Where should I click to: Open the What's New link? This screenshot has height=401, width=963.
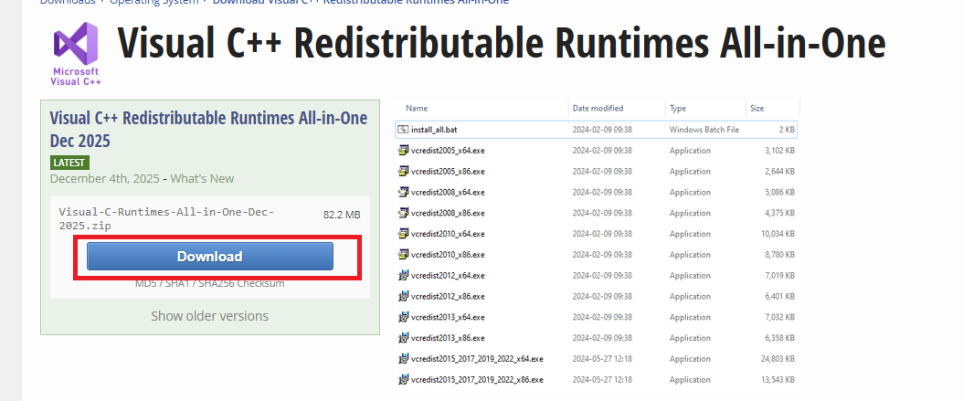click(x=202, y=179)
